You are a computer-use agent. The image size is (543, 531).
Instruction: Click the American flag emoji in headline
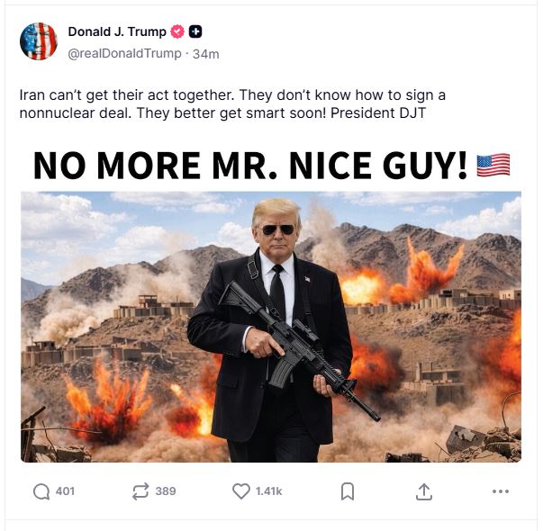pos(493,165)
